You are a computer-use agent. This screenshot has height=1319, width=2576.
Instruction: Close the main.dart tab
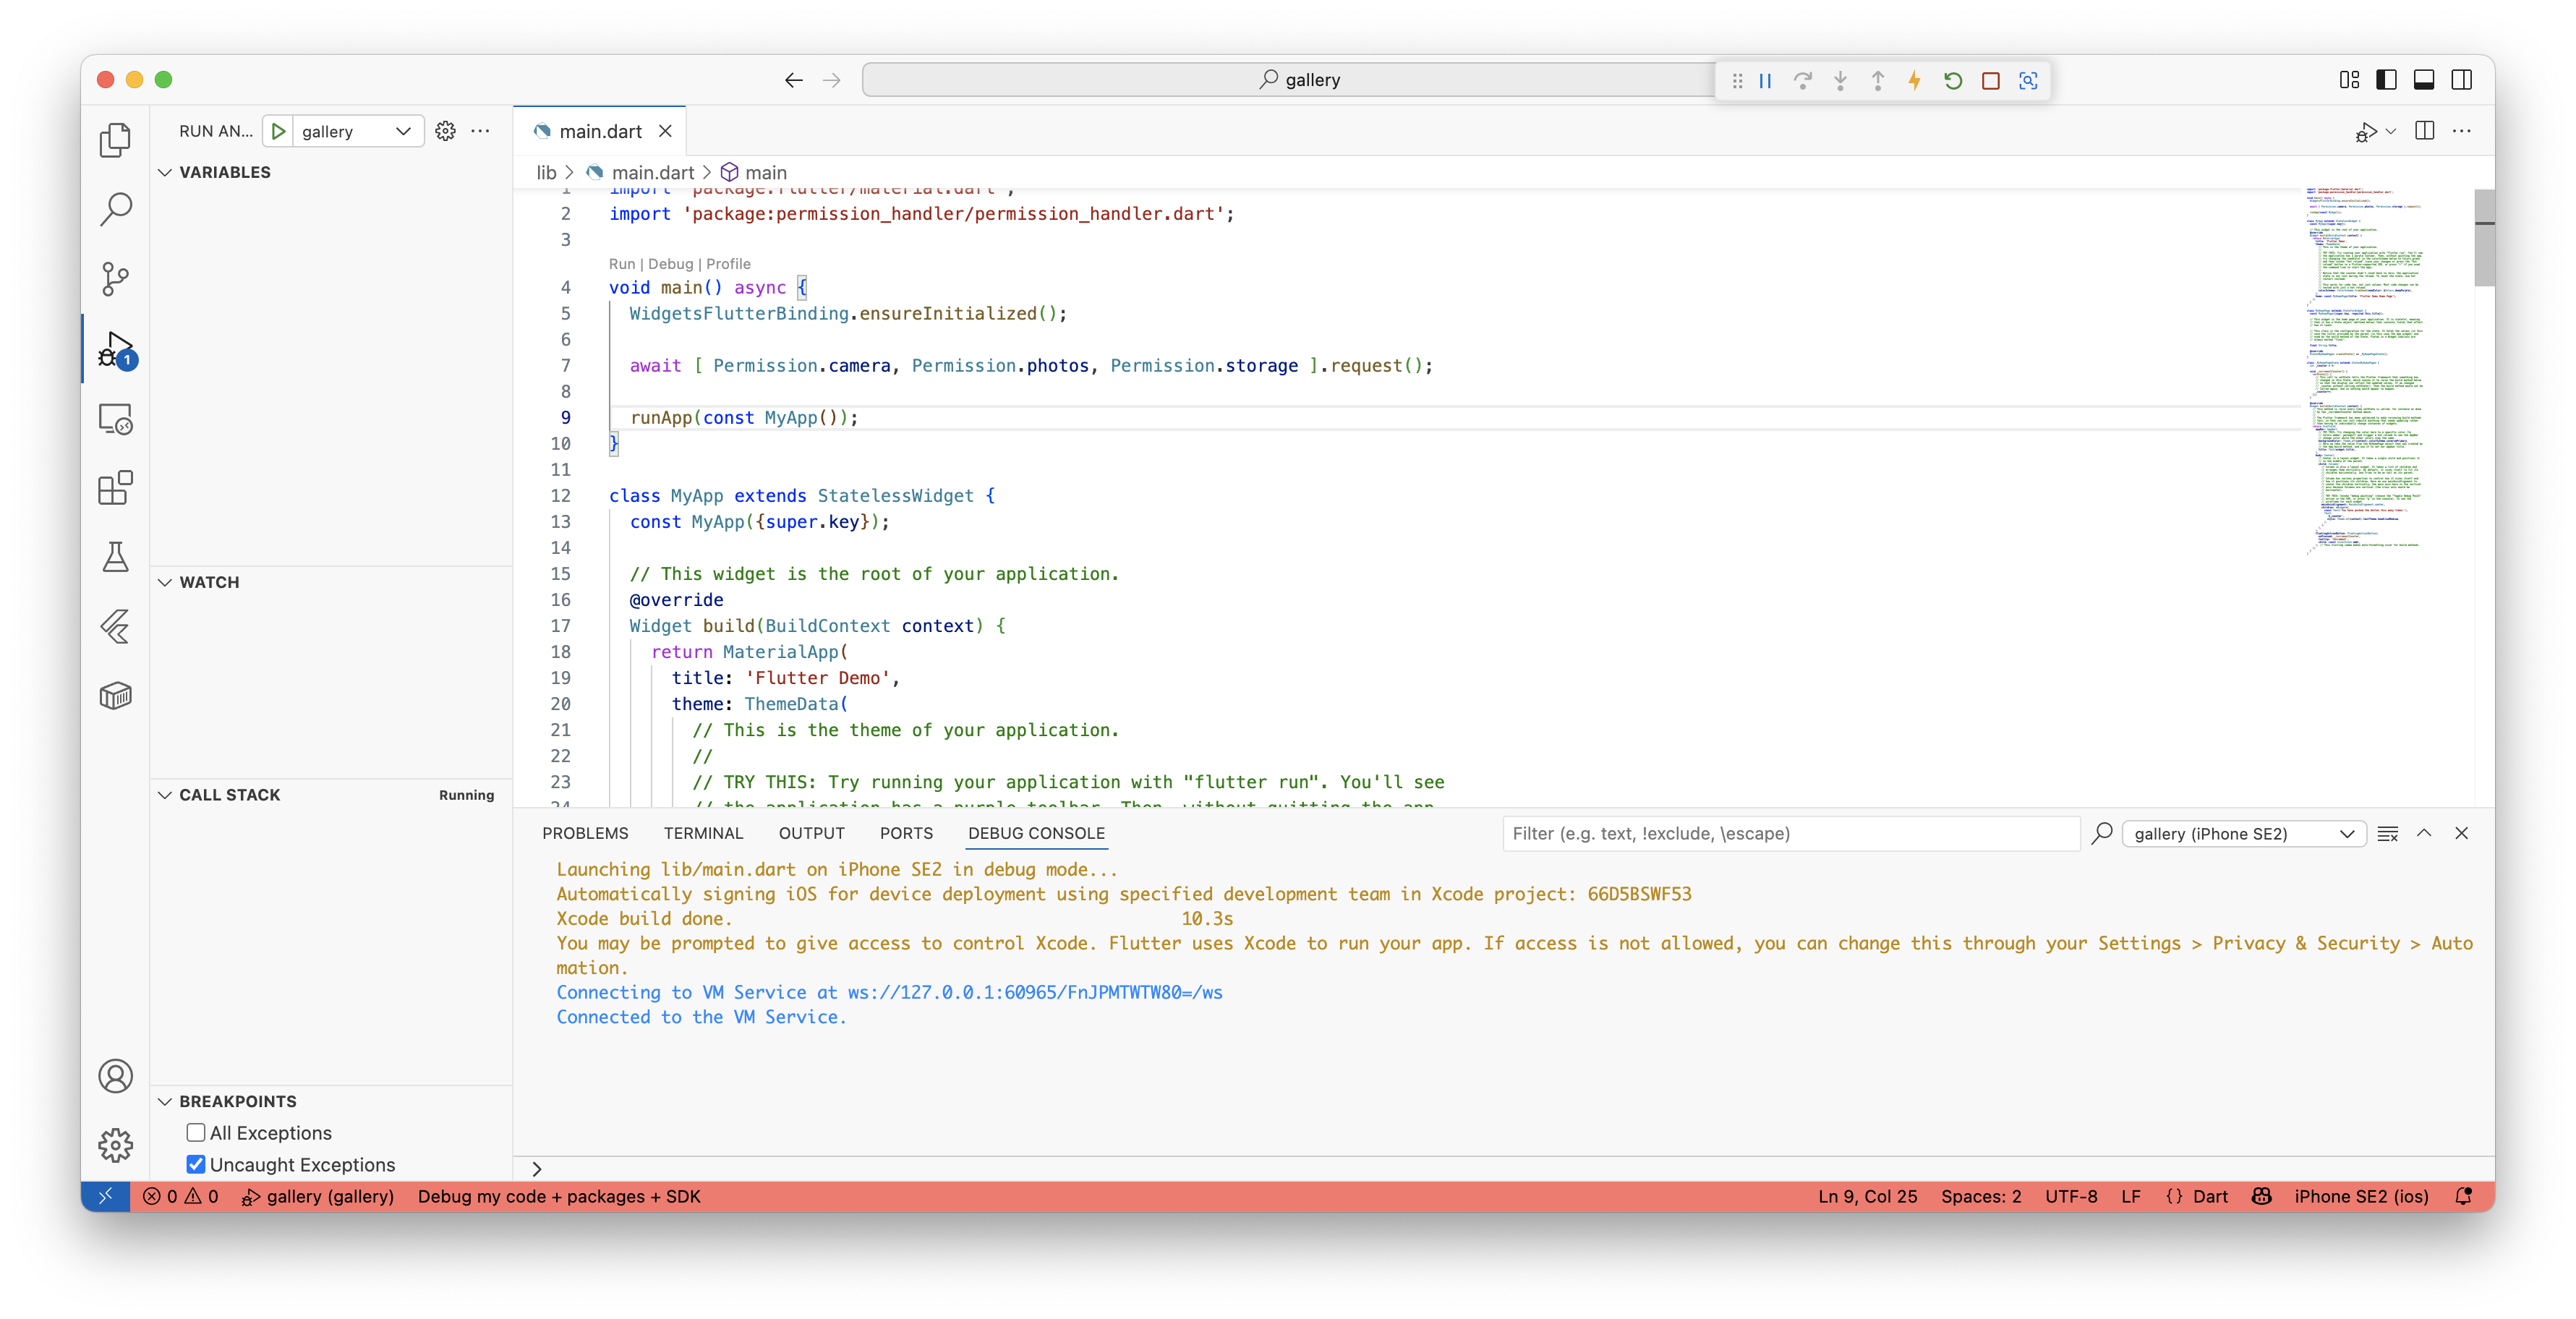point(665,131)
